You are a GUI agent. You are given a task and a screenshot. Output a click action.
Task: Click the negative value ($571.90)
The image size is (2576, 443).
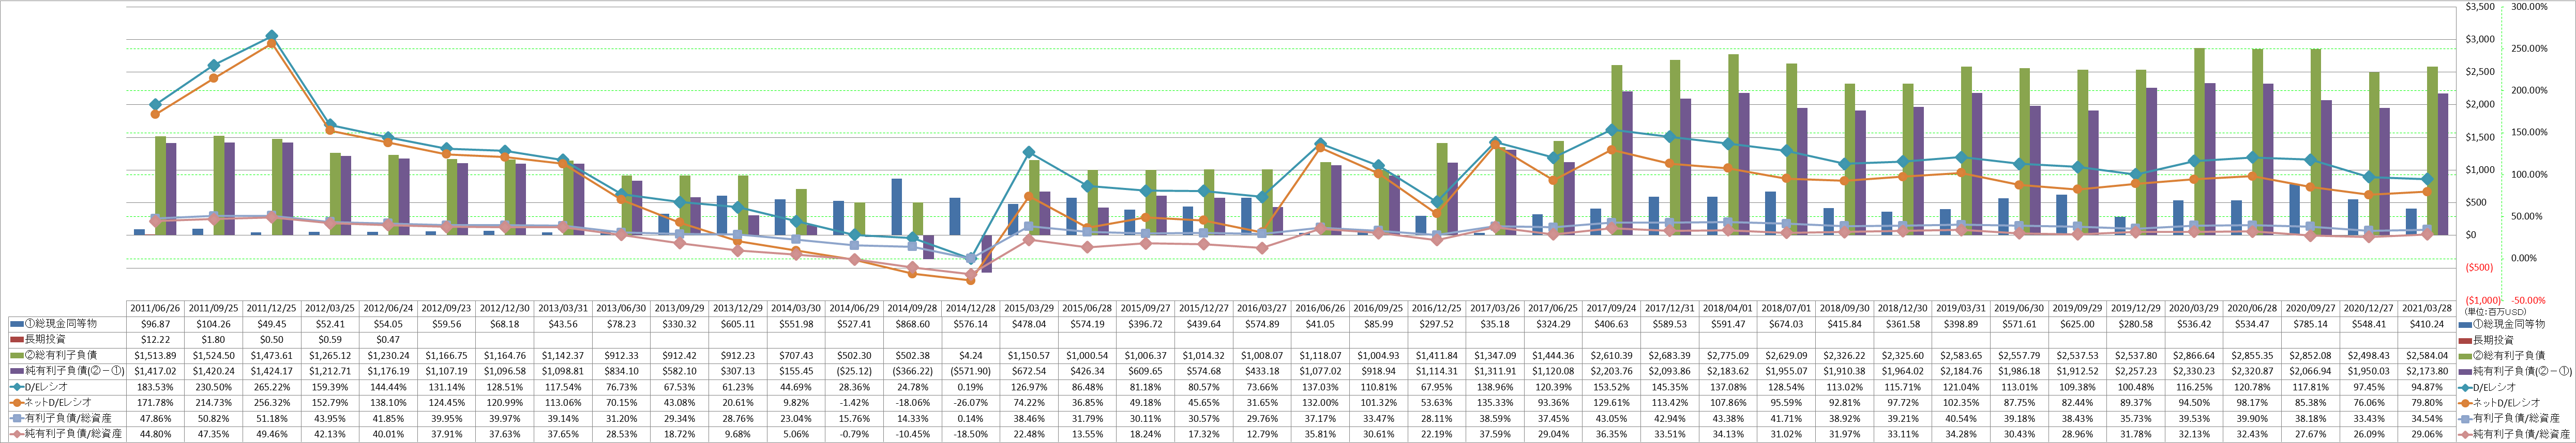tap(970, 371)
